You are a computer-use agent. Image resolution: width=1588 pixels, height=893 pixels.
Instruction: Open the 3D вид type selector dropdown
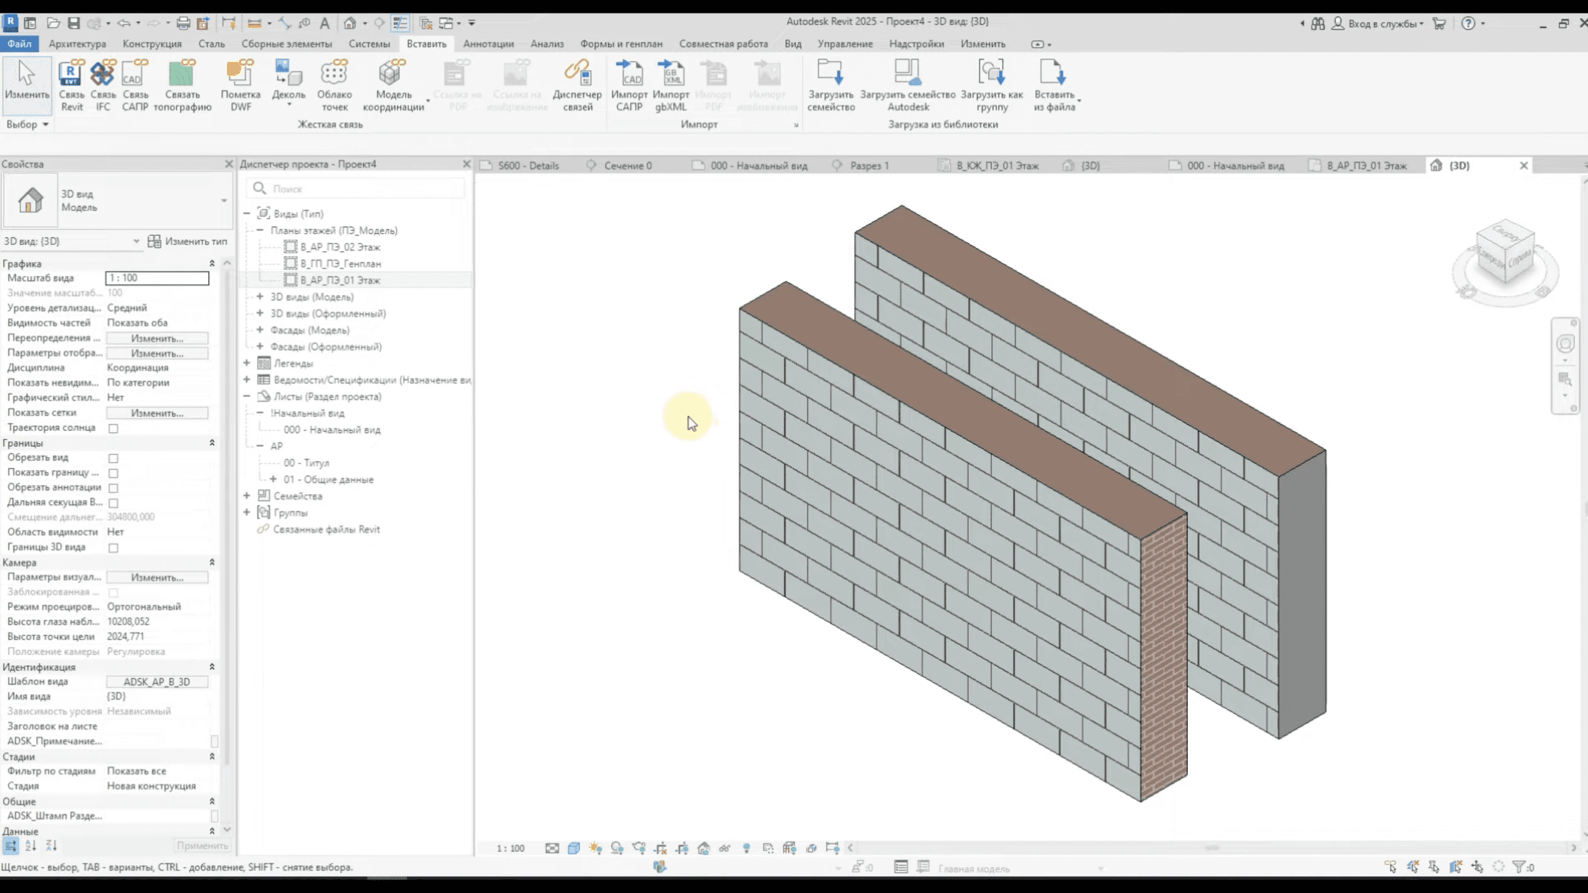click(224, 200)
